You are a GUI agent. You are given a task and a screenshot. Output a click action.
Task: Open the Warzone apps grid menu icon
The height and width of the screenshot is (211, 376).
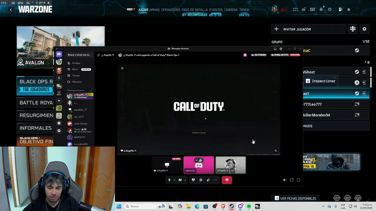coord(295,10)
